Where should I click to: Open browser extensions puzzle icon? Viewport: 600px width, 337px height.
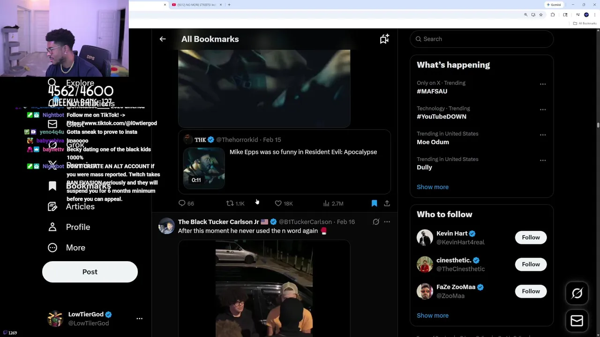pyautogui.click(x=553, y=15)
